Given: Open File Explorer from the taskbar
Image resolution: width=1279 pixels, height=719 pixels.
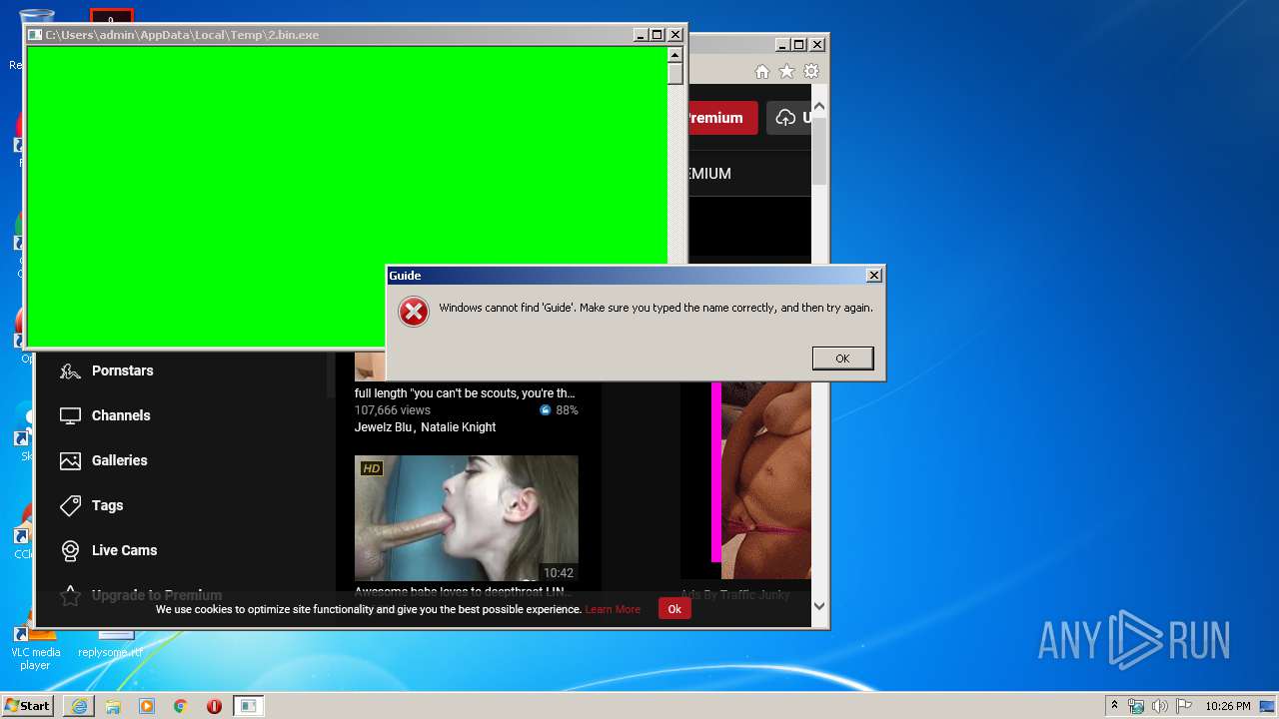Looking at the screenshot, I should [x=113, y=706].
